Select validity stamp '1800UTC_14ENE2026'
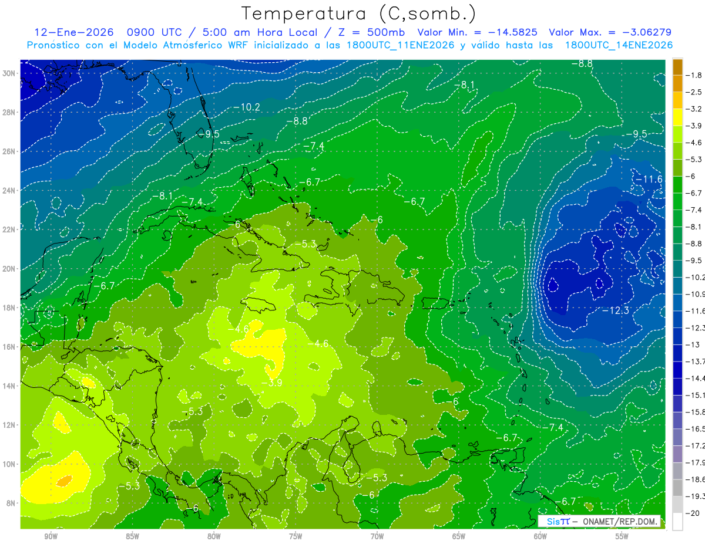The height and width of the screenshot is (544, 705). 619,45
